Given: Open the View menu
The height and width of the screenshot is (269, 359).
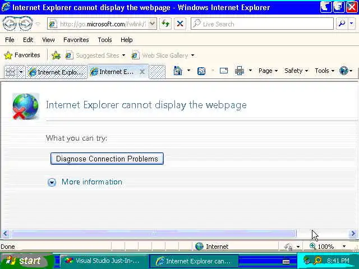Looking at the screenshot, I should point(48,40).
